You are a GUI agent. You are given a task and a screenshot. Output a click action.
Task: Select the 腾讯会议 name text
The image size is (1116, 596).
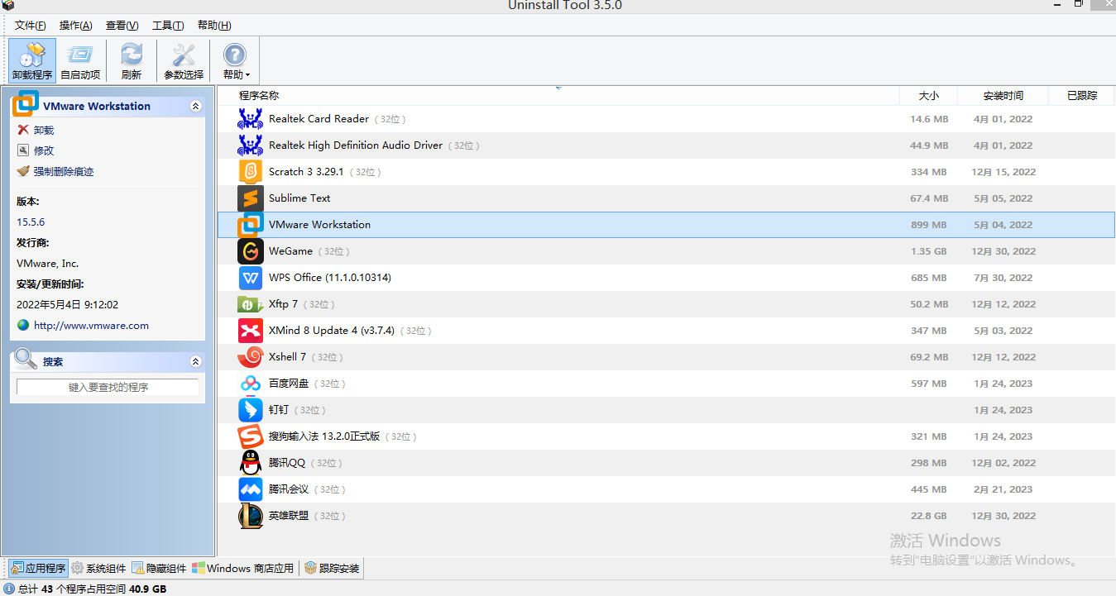tap(289, 489)
